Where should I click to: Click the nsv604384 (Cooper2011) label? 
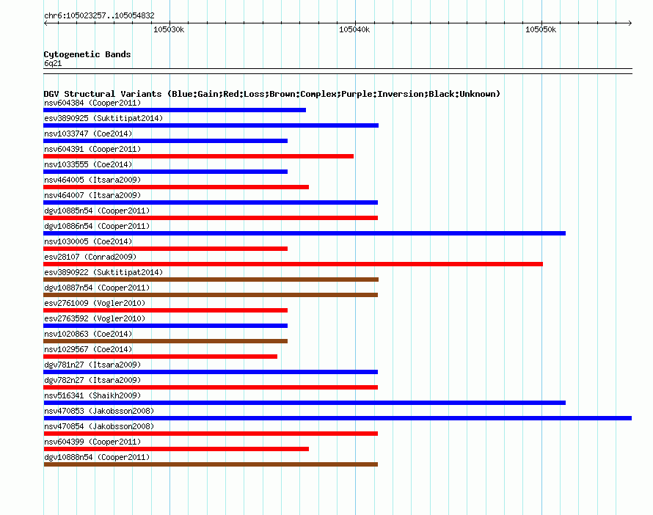click(x=92, y=103)
